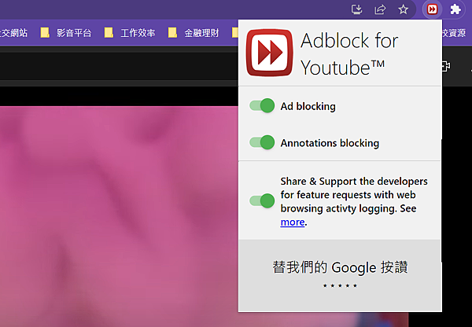Click the Adblock for Youtube logo

point(269,53)
